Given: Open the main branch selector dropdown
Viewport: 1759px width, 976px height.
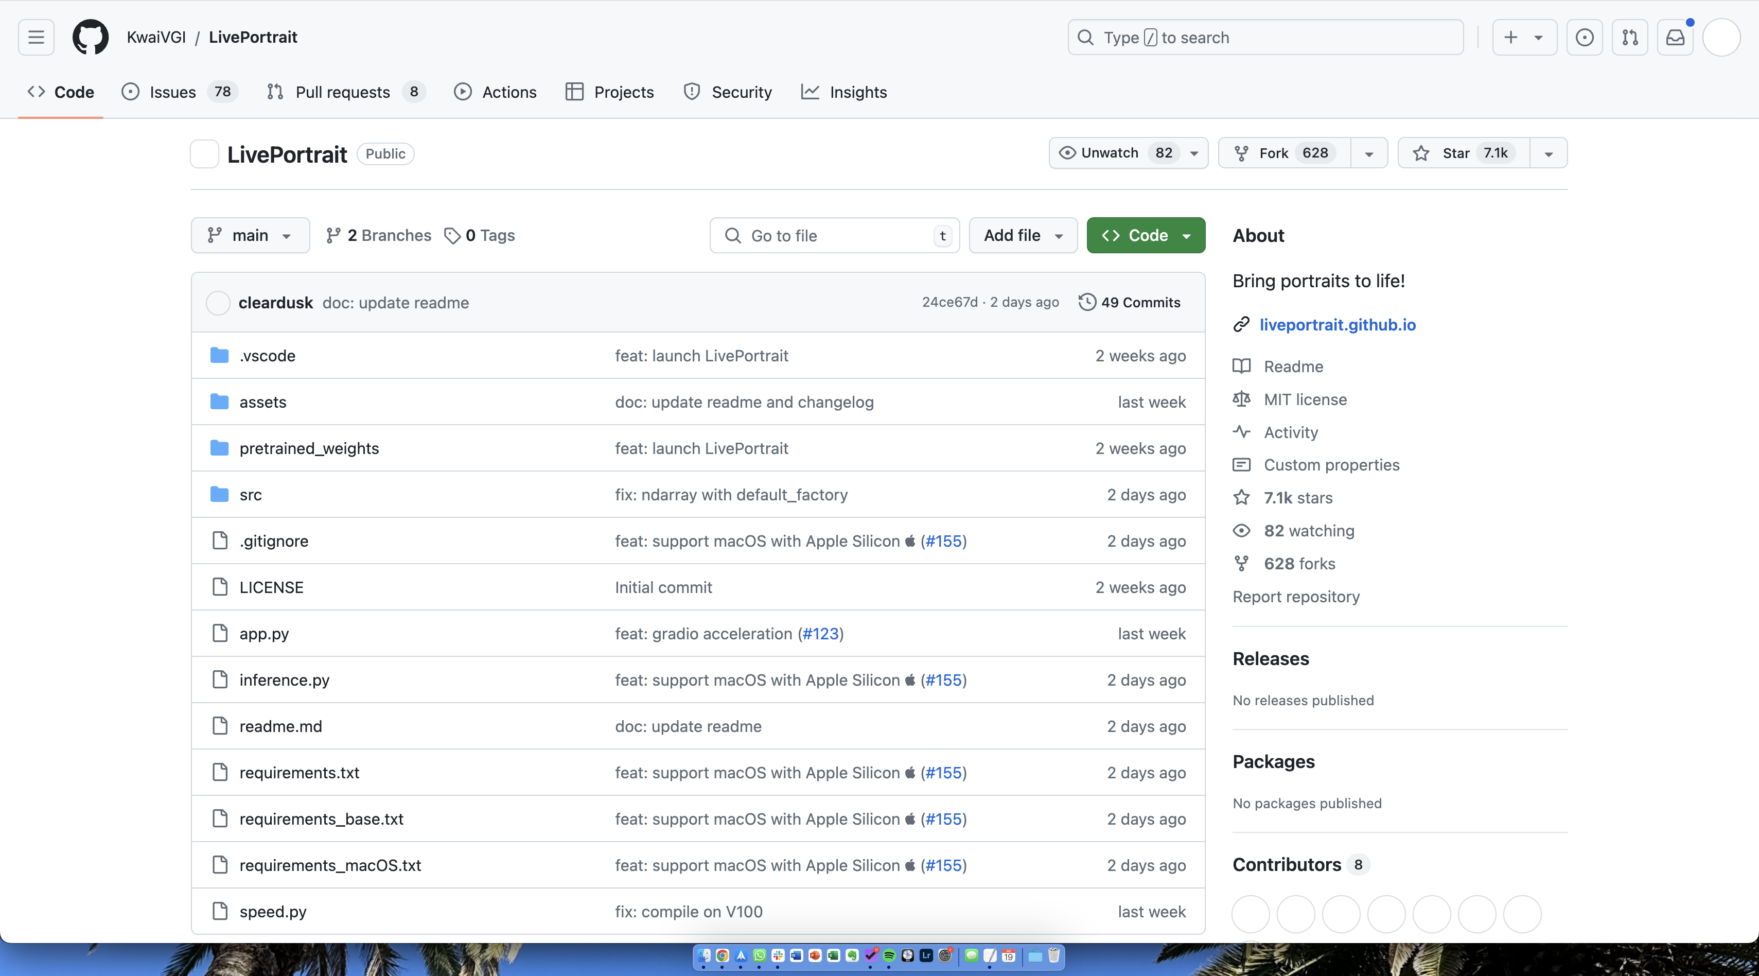Looking at the screenshot, I should click(250, 236).
